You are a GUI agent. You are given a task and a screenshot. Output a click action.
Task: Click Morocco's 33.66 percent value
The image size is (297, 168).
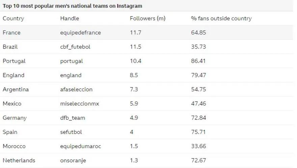click(198, 146)
